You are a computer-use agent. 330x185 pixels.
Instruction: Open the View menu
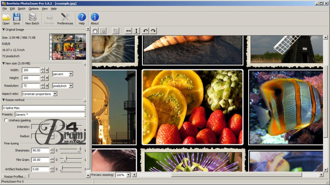click(x=44, y=9)
